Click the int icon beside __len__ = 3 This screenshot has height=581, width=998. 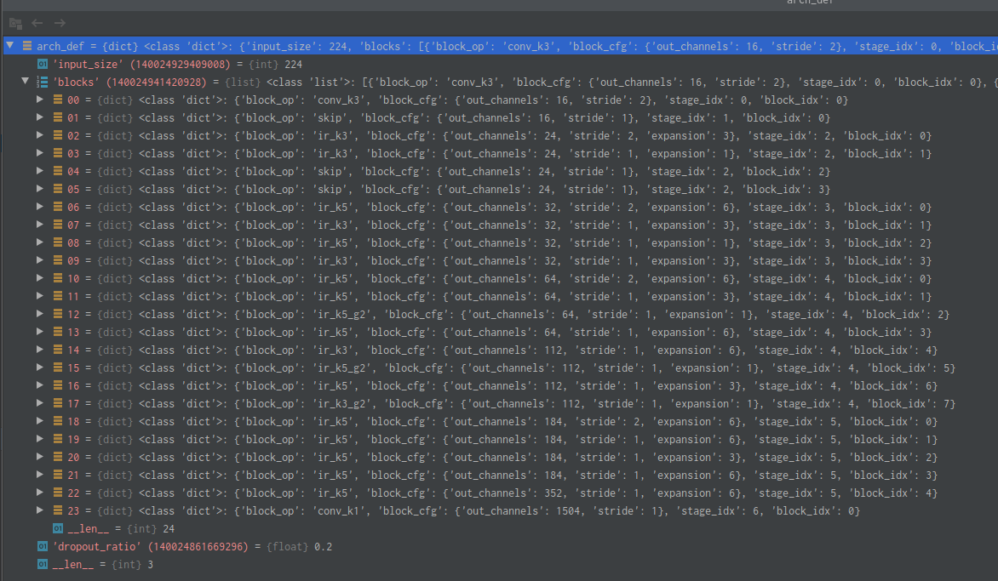[x=42, y=564]
